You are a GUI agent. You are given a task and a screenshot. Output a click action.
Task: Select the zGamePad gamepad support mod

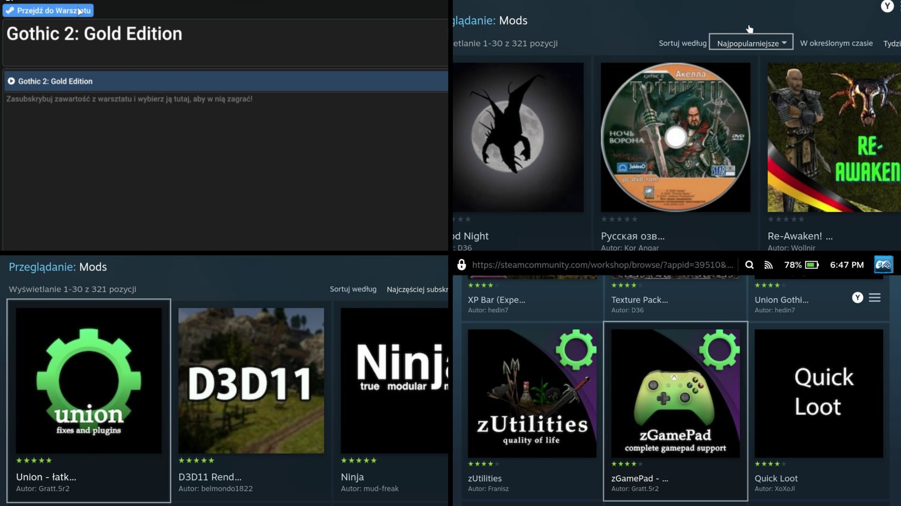pos(675,394)
